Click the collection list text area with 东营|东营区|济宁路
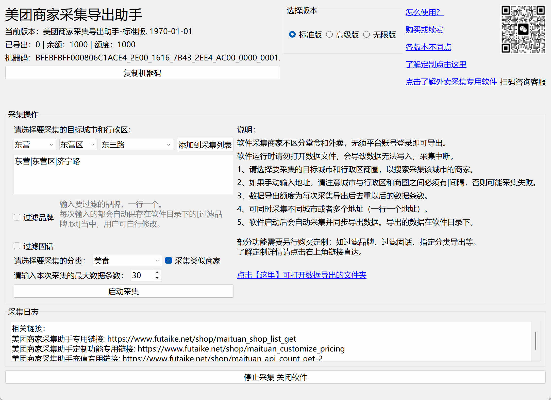 point(124,174)
